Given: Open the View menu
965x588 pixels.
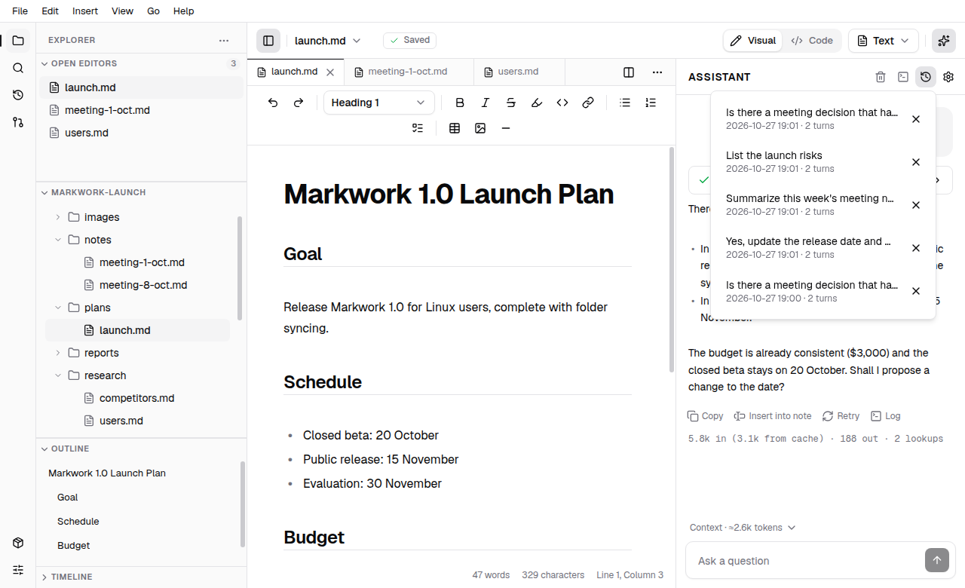Looking at the screenshot, I should coord(122,11).
